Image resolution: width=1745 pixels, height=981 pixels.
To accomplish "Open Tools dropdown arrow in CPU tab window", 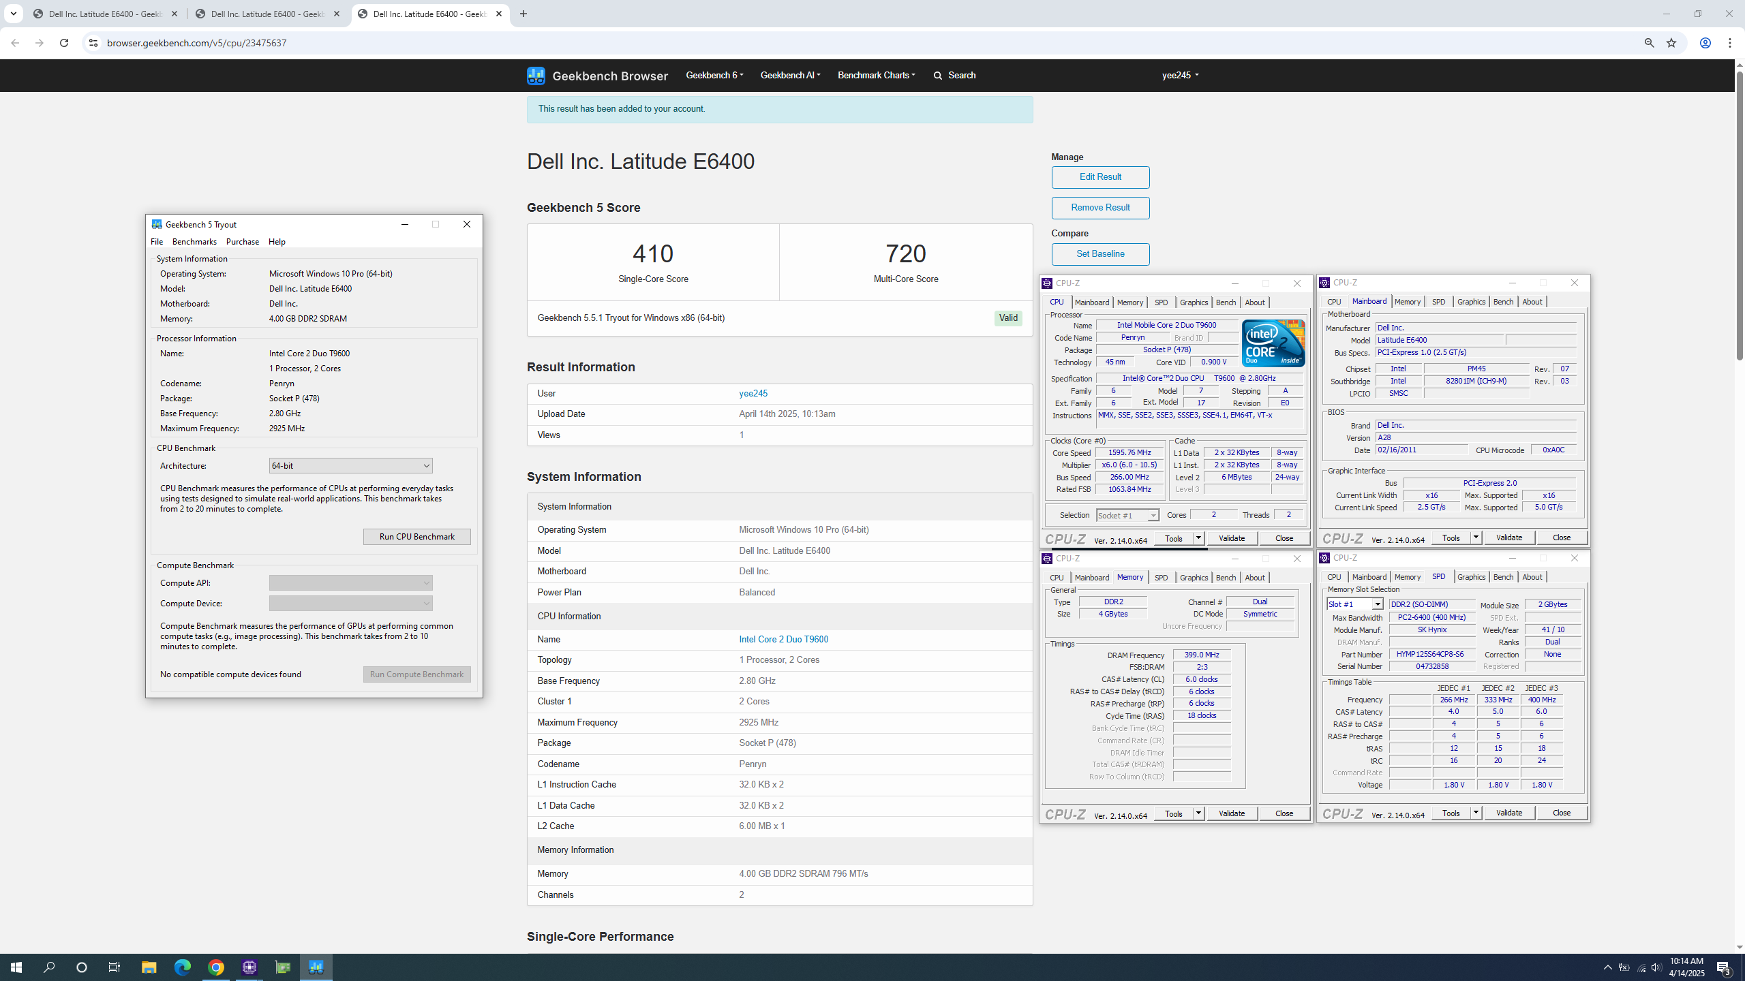I will [x=1198, y=538].
